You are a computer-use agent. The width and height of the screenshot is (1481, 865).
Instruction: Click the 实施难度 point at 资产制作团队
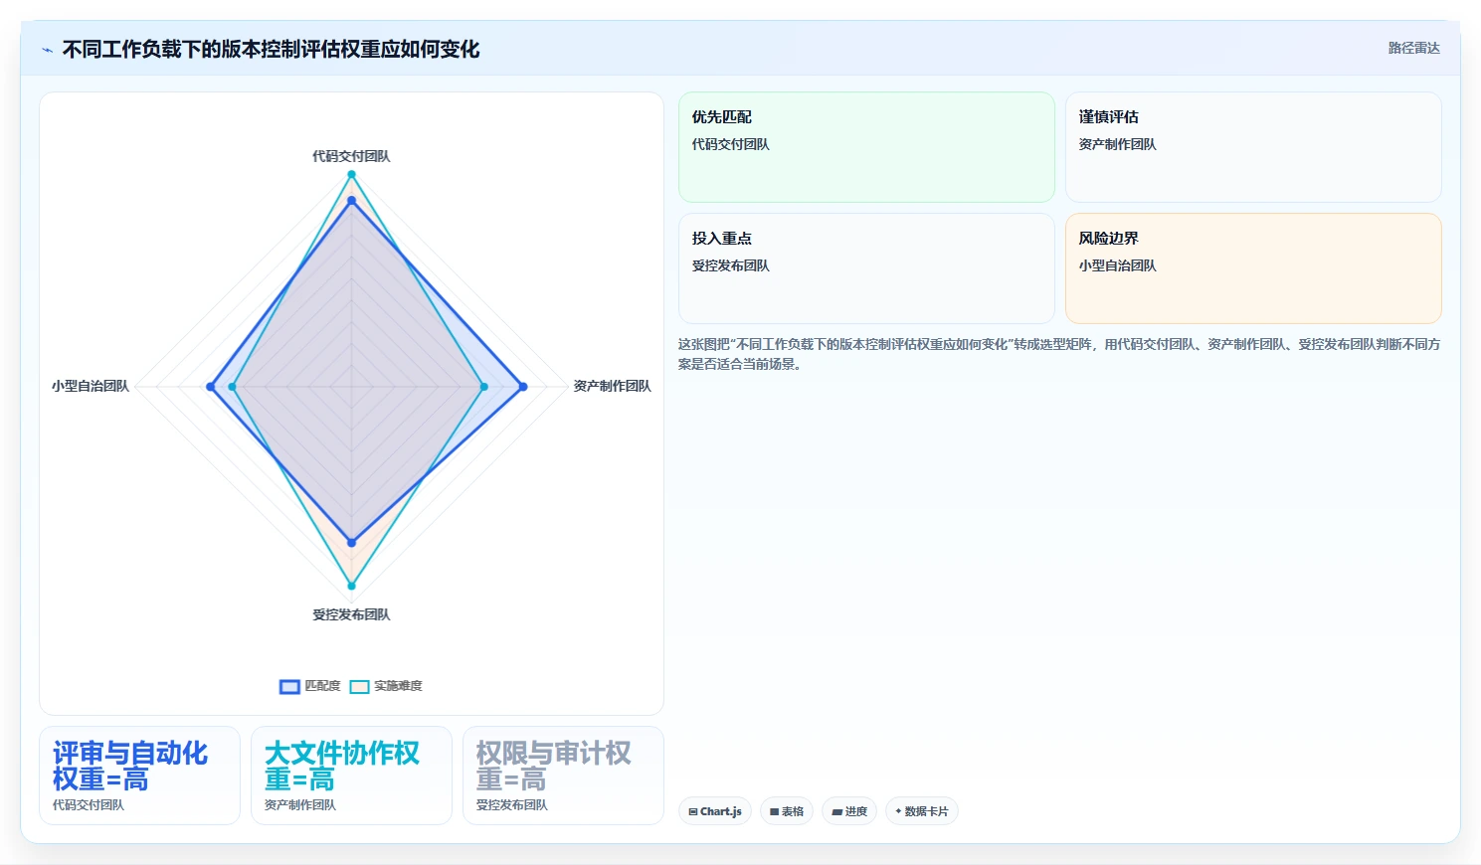coord(484,387)
